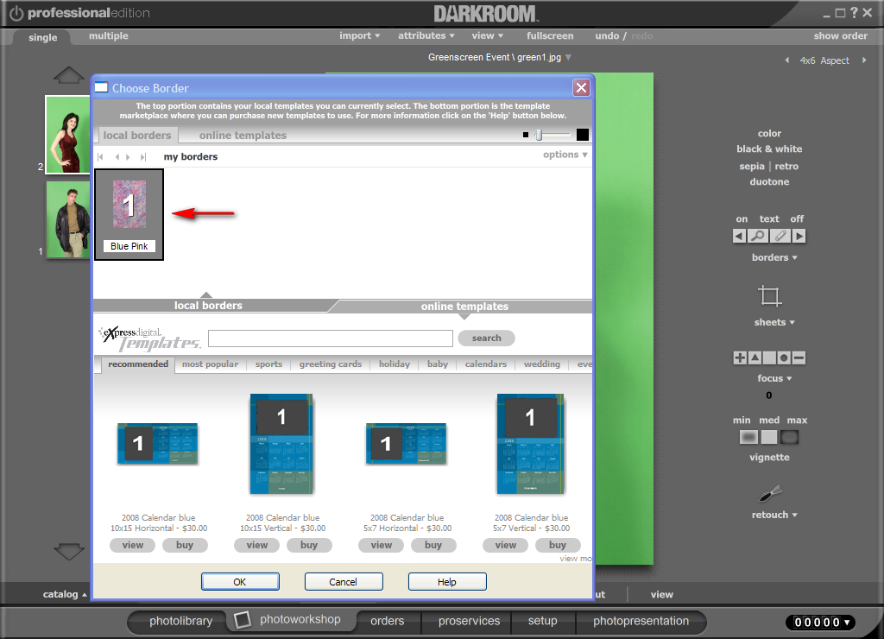Open the retouch dropdown
884x639 pixels.
pos(774,515)
